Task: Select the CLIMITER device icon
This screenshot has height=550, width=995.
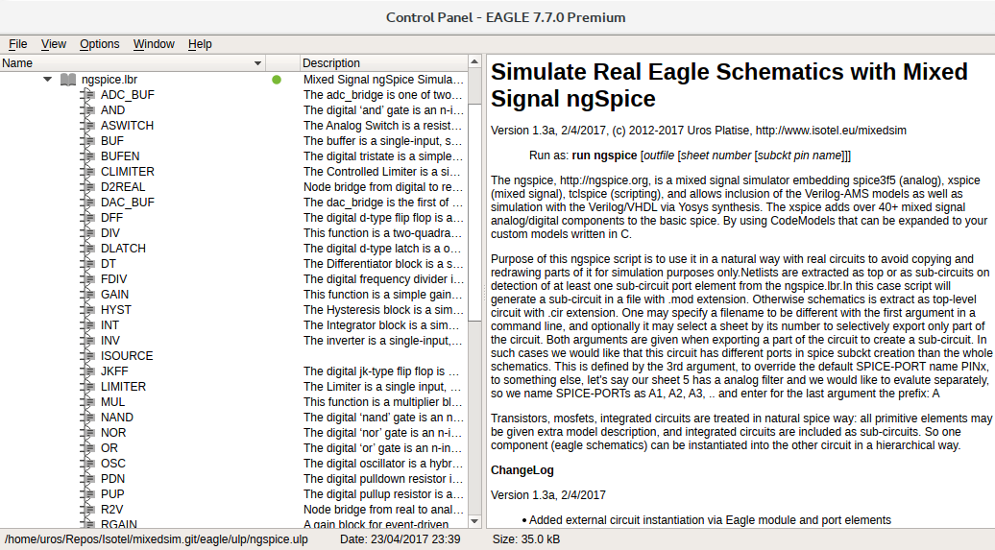Action: (87, 172)
